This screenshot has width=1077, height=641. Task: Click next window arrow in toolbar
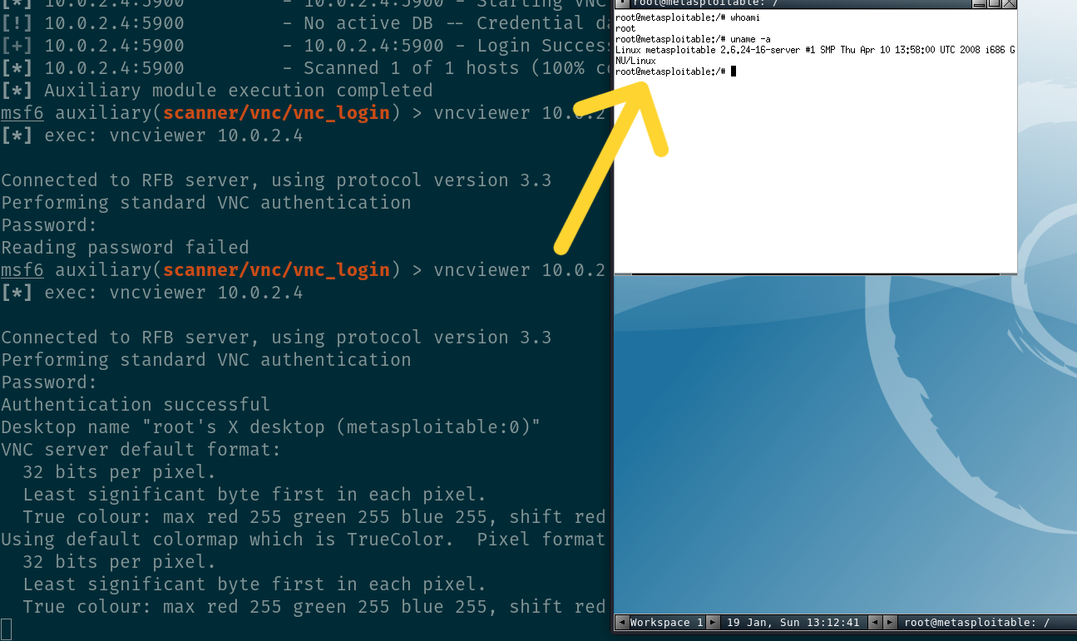[x=890, y=623]
